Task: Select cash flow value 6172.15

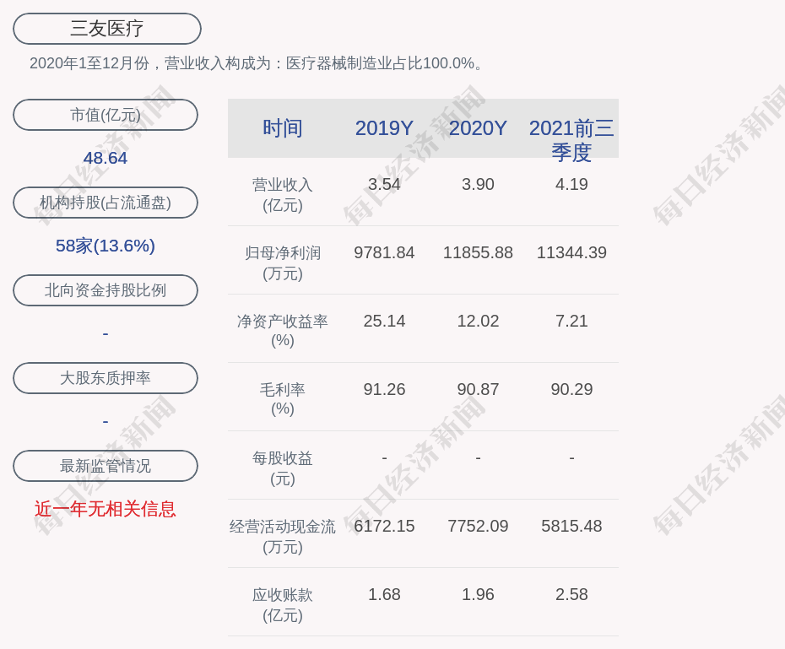Action: pos(384,526)
